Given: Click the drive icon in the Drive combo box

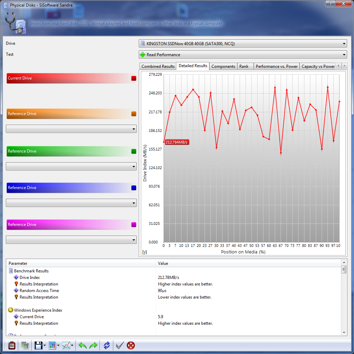Looking at the screenshot, I should click(143, 43).
